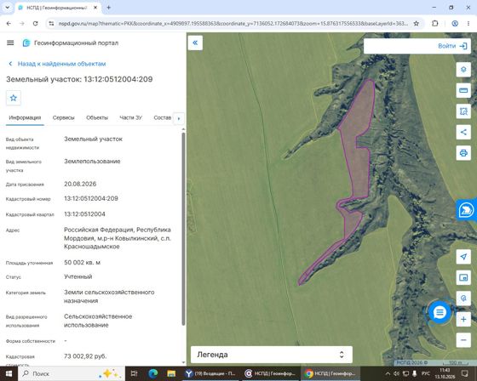Select cadastral number 13:12:0512004:209 value
477x381 pixels.
click(91, 198)
